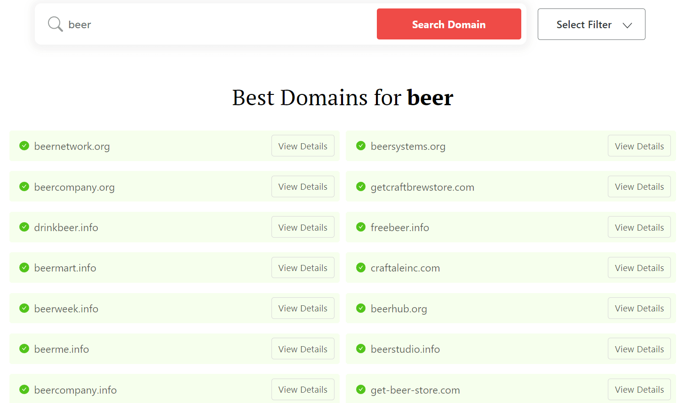Screen dimensions: 685x403
Task: Click green check icon beside beerme.info
Action: click(x=24, y=349)
